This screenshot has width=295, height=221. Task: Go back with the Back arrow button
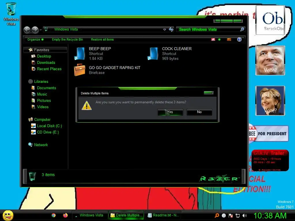click(x=27, y=30)
